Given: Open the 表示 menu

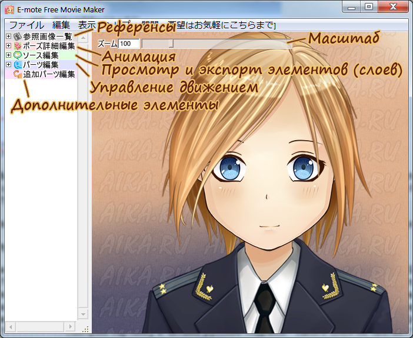Looking at the screenshot, I should (87, 25).
